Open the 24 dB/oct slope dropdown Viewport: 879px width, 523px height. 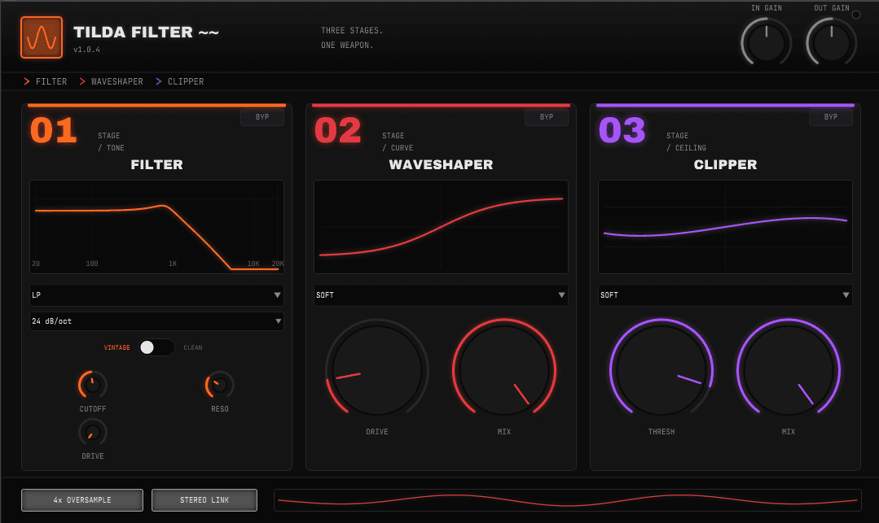coord(157,321)
